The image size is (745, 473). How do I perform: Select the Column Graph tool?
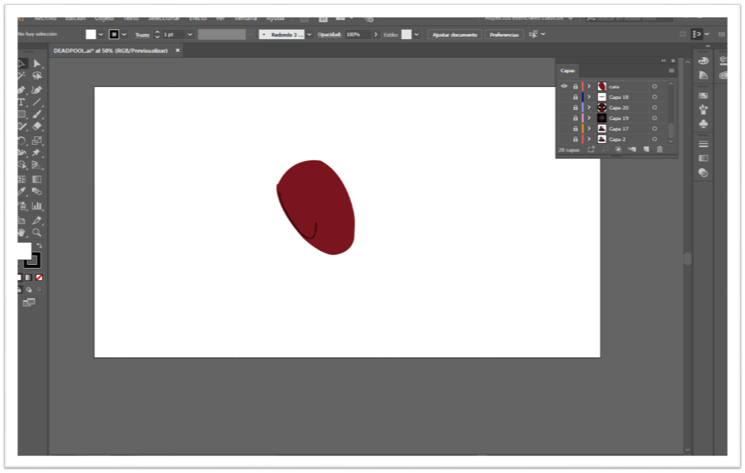(x=37, y=205)
